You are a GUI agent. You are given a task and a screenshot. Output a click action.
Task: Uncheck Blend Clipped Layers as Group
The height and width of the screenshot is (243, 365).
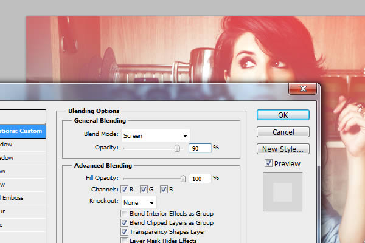(x=125, y=223)
